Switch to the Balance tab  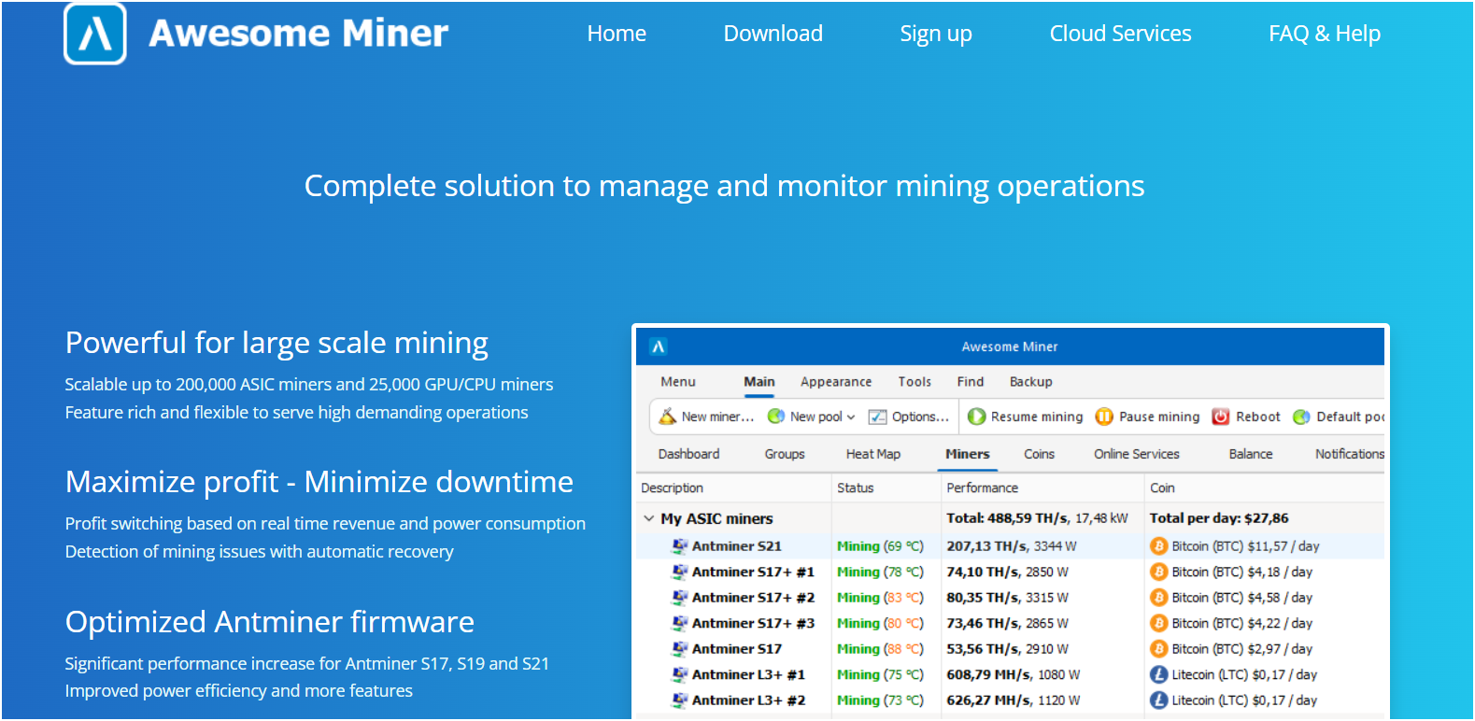(1251, 454)
